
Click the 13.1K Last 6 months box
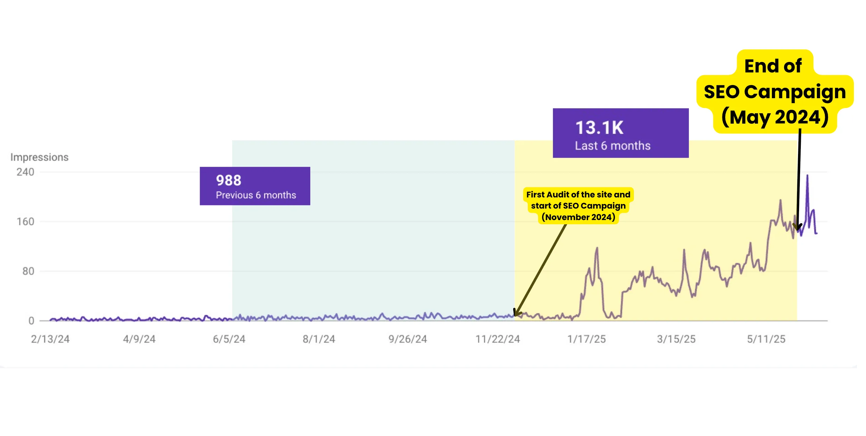[x=621, y=133]
